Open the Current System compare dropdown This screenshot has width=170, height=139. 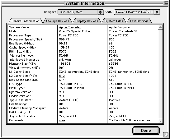(81, 12)
